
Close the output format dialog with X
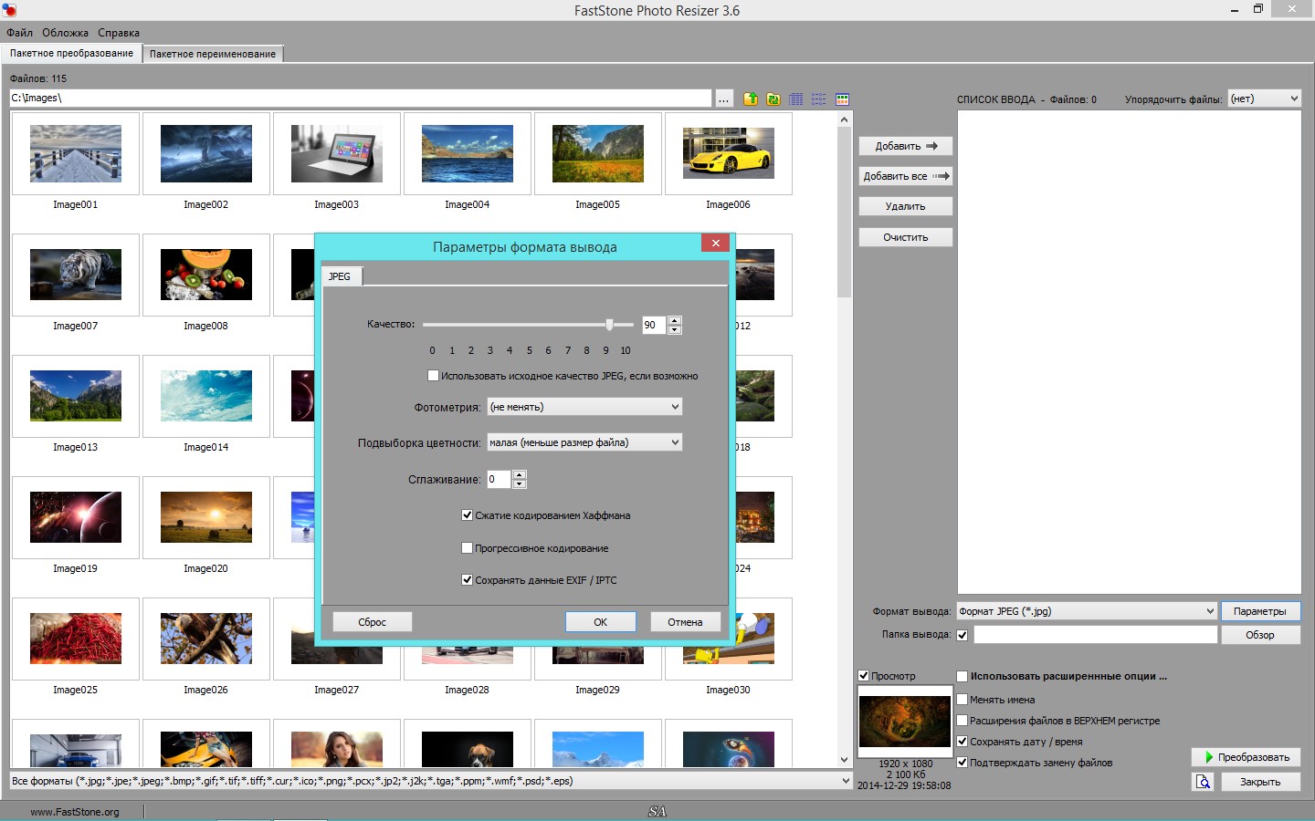pyautogui.click(x=715, y=243)
